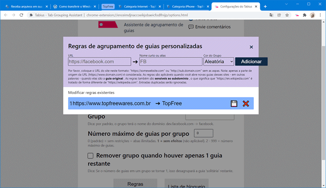This screenshot has width=326, height=188.
Task: Open Envie comentários link
Action: 209,27
